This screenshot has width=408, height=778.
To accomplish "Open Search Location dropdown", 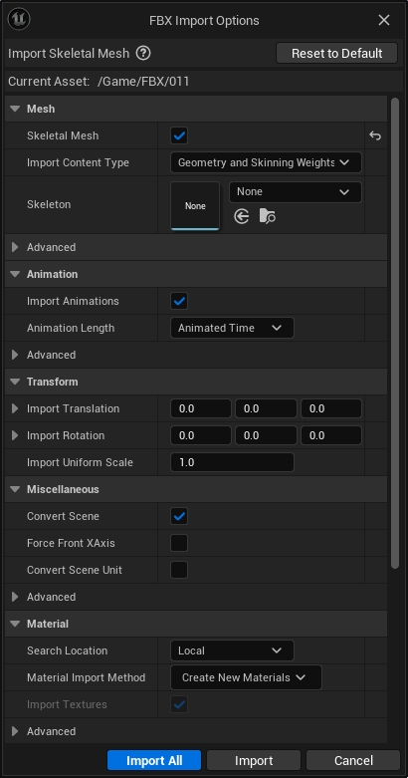I will point(232,650).
